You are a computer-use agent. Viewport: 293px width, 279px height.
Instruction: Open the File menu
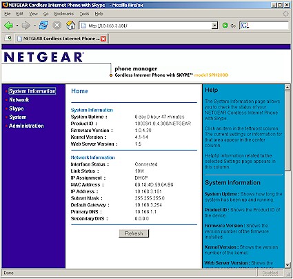coord(8,14)
